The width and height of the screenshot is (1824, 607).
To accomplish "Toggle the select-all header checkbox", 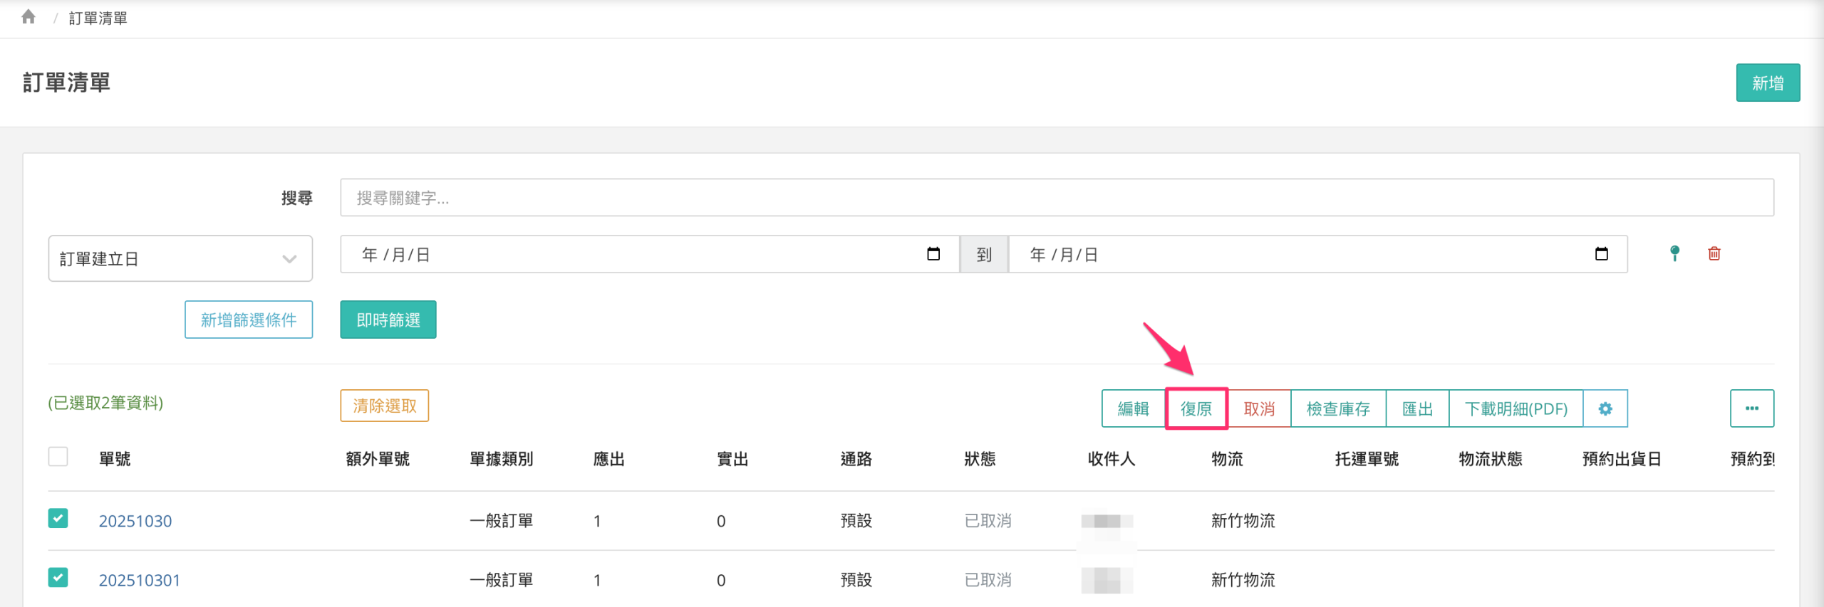I will click(x=58, y=457).
